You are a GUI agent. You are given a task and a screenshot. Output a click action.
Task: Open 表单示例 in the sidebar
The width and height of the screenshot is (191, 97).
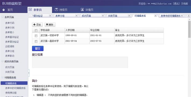[10, 28]
